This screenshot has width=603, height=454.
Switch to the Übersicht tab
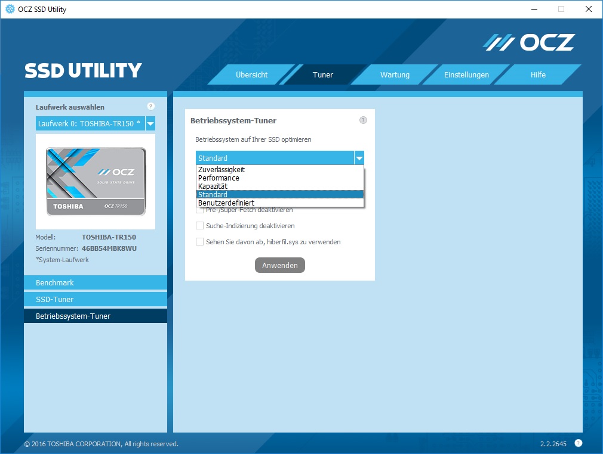coord(251,75)
